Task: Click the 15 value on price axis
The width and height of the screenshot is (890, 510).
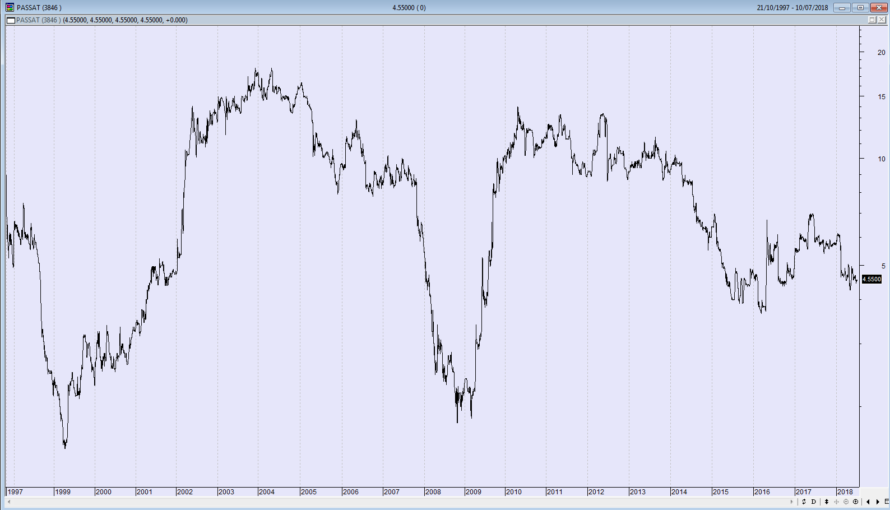Action: (x=882, y=96)
